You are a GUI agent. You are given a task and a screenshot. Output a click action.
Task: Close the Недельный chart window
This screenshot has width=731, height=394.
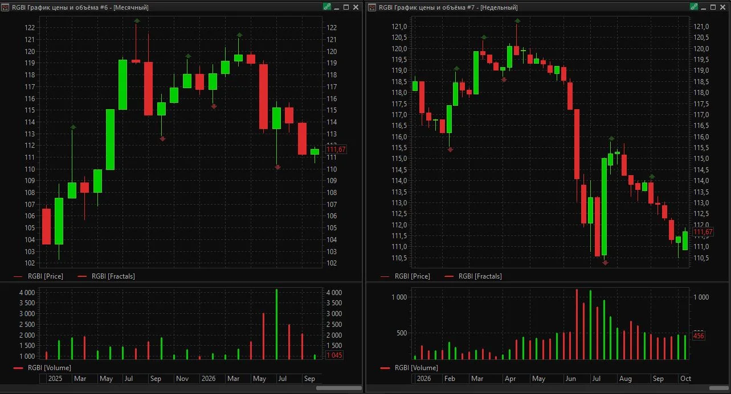click(x=723, y=7)
